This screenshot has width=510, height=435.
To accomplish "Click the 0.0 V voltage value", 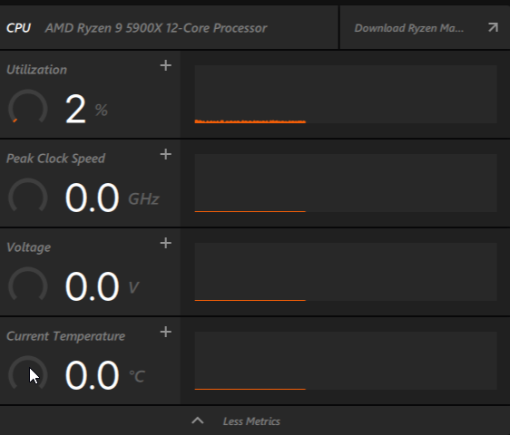I will point(103,286).
